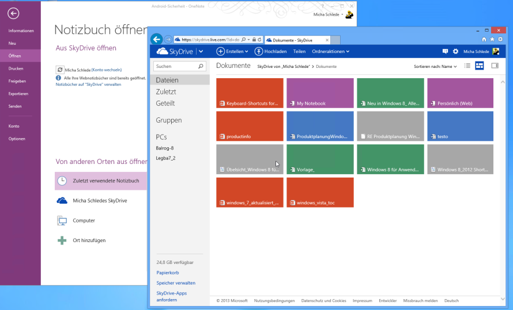The height and width of the screenshot is (310, 513).
Task: Click the green plus icon for Ort hinzufügen
Action: [62, 240]
